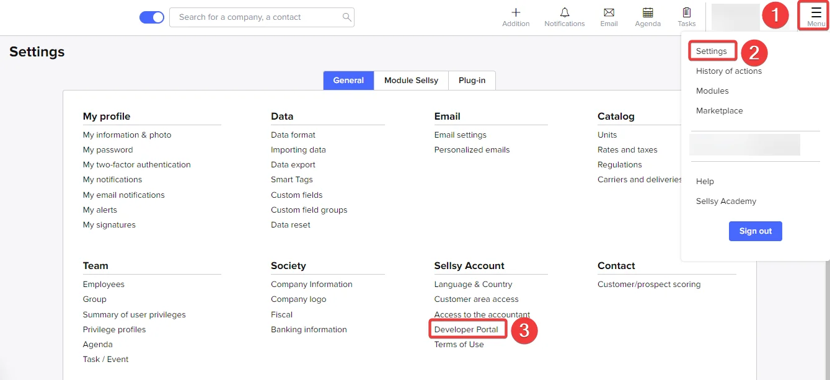Open Notifications bell icon
This screenshot has width=830, height=380.
(565, 12)
